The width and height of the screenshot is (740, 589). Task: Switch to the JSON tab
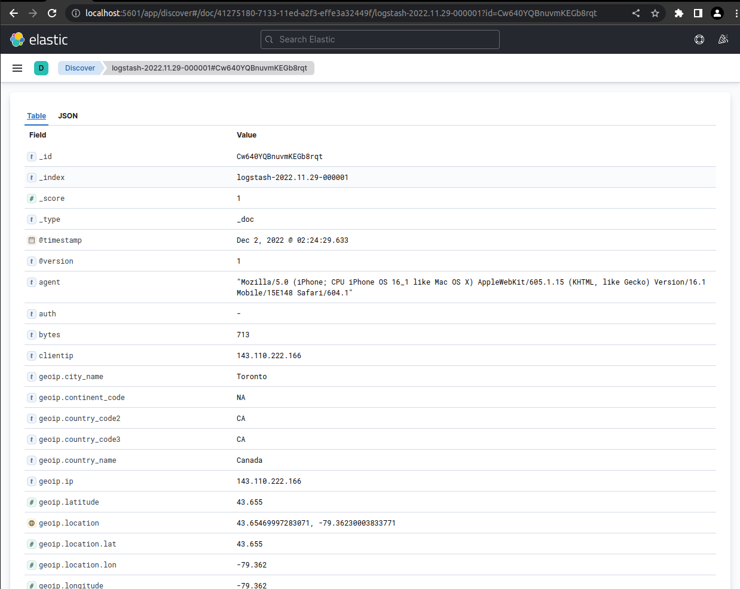pos(68,115)
